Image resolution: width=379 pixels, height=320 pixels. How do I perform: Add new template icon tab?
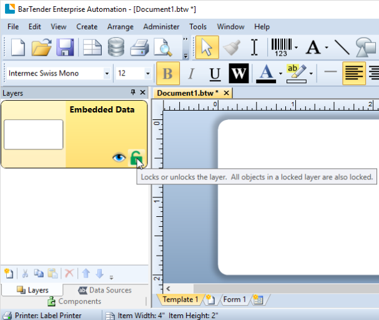pyautogui.click(x=210, y=299)
